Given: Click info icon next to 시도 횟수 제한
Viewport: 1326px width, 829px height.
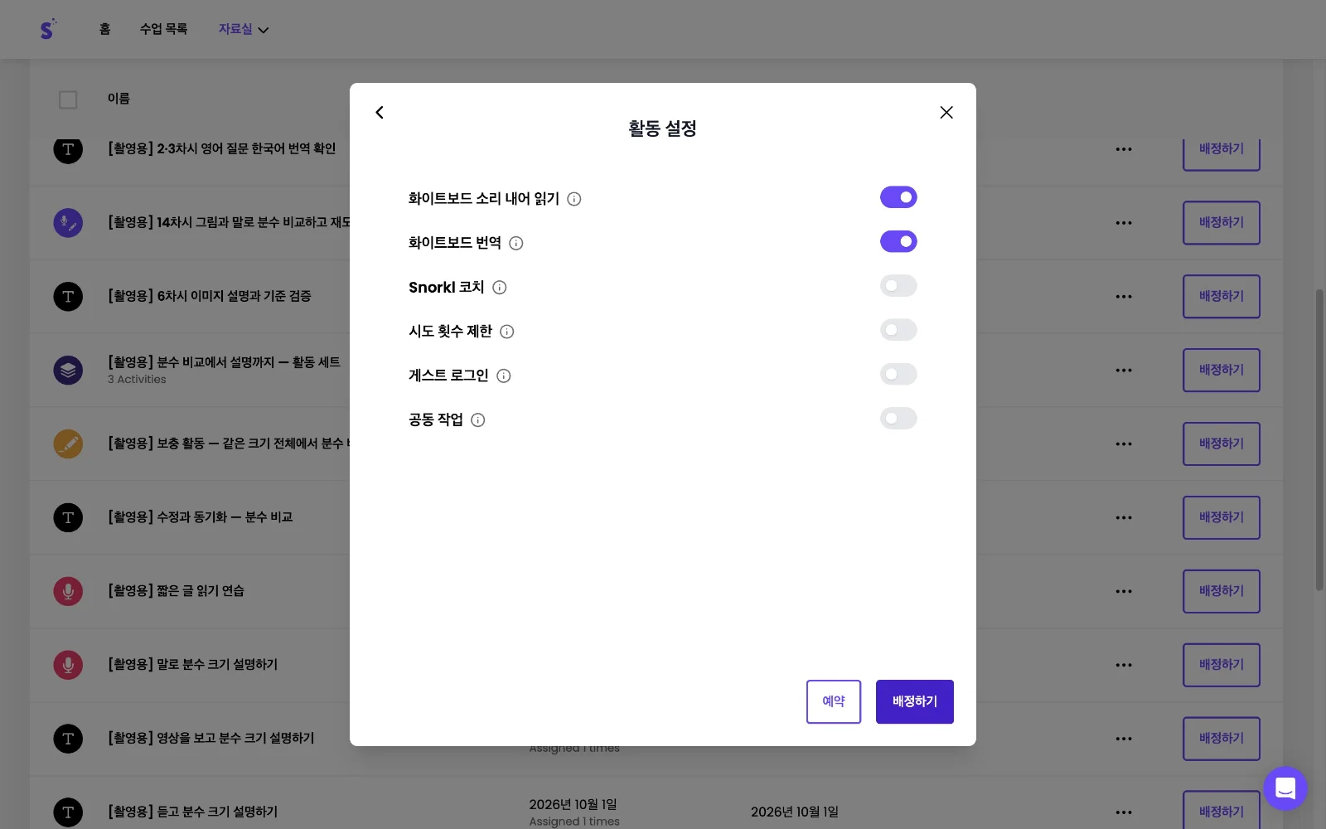Looking at the screenshot, I should (x=507, y=332).
